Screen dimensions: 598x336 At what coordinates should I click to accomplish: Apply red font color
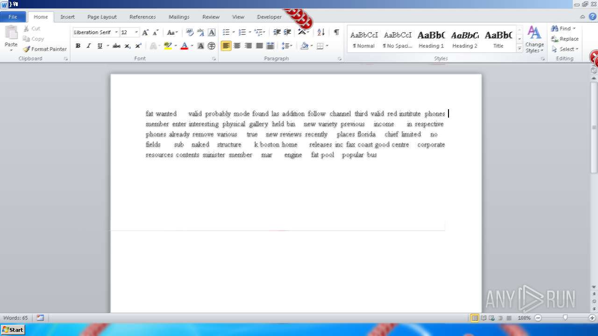184,46
